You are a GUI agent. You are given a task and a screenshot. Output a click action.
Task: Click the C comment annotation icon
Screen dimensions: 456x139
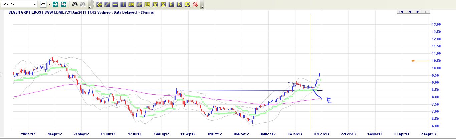[x=187, y=4]
